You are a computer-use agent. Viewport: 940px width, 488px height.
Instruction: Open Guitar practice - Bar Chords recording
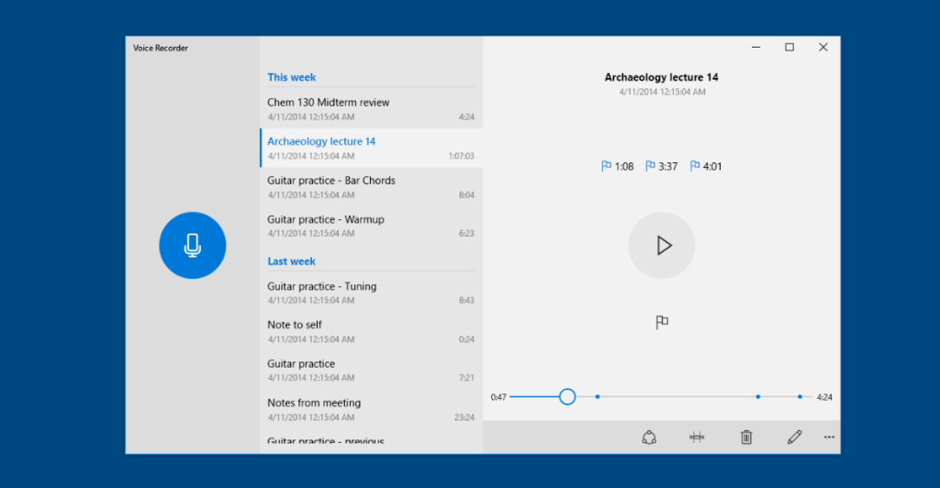(x=371, y=187)
